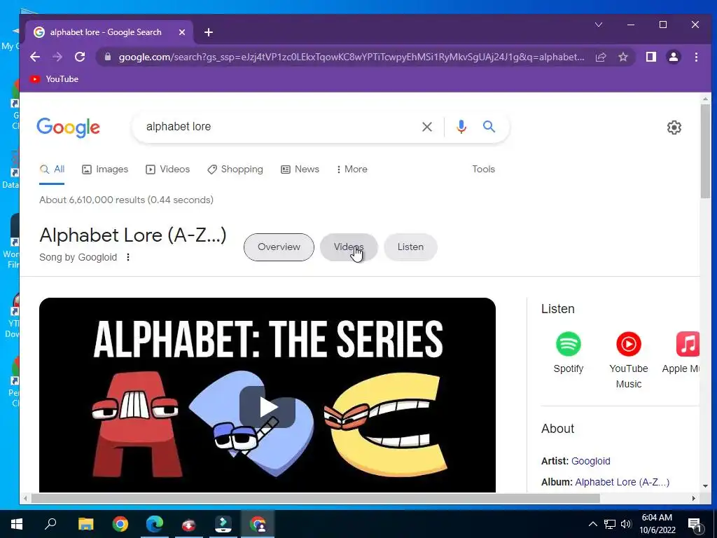Screen dimensions: 717x538
Task: Listen on Apple Music
Action: [x=681, y=352]
